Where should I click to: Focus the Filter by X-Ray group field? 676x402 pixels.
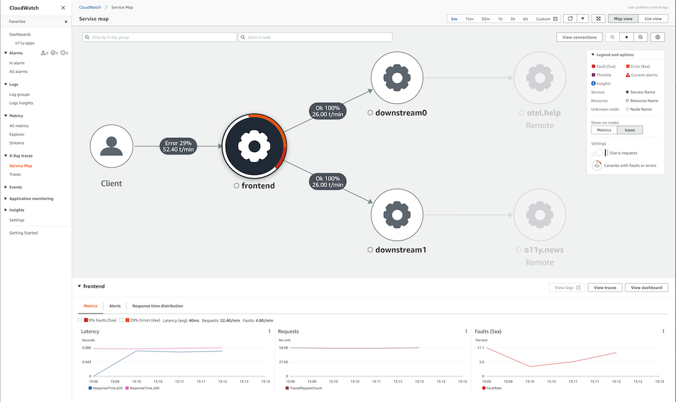click(160, 37)
